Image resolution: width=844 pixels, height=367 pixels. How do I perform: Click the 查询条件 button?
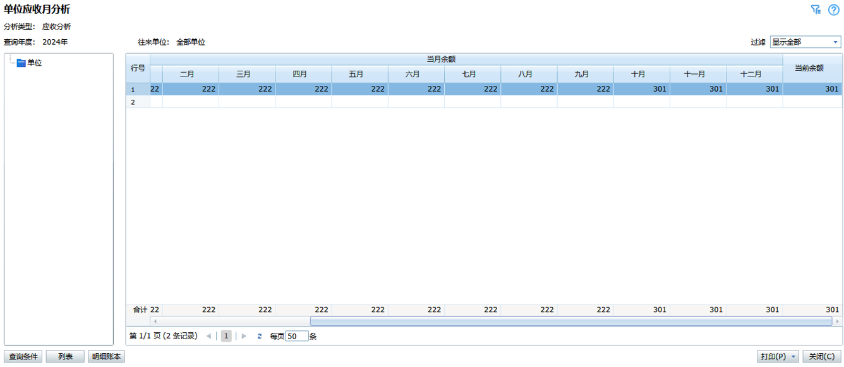pos(23,357)
